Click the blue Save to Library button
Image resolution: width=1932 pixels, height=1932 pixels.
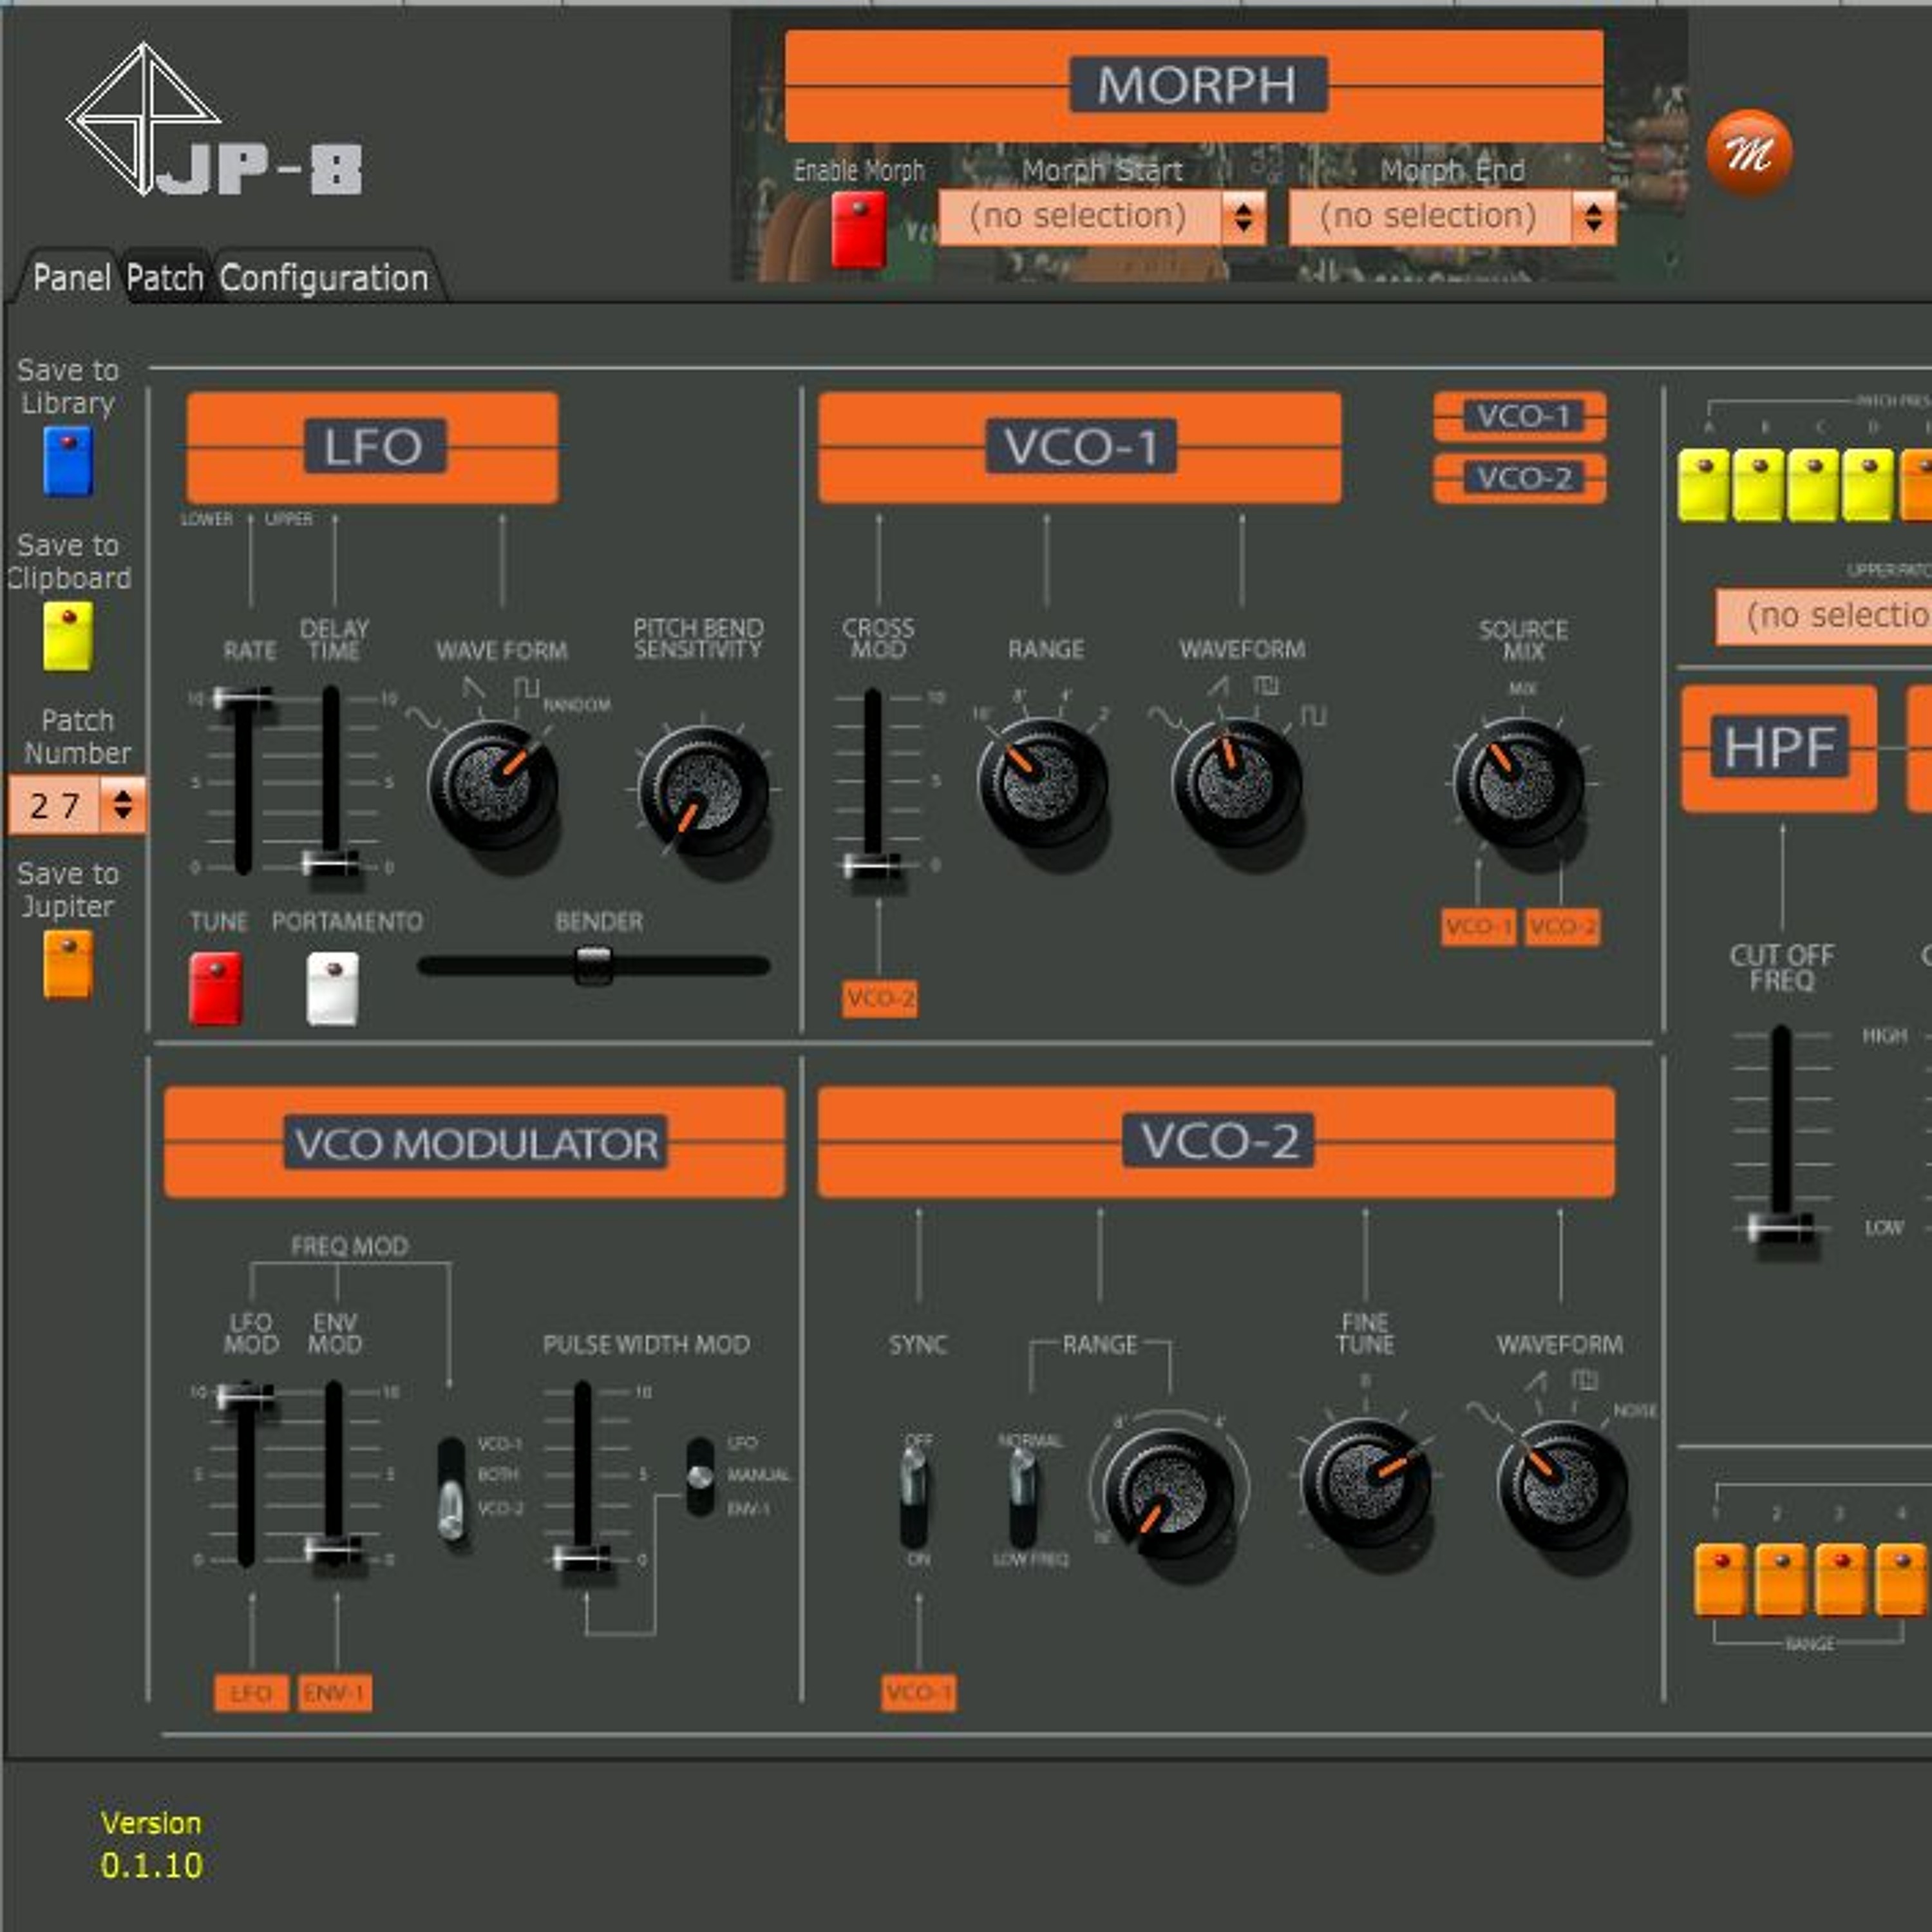[x=68, y=461]
